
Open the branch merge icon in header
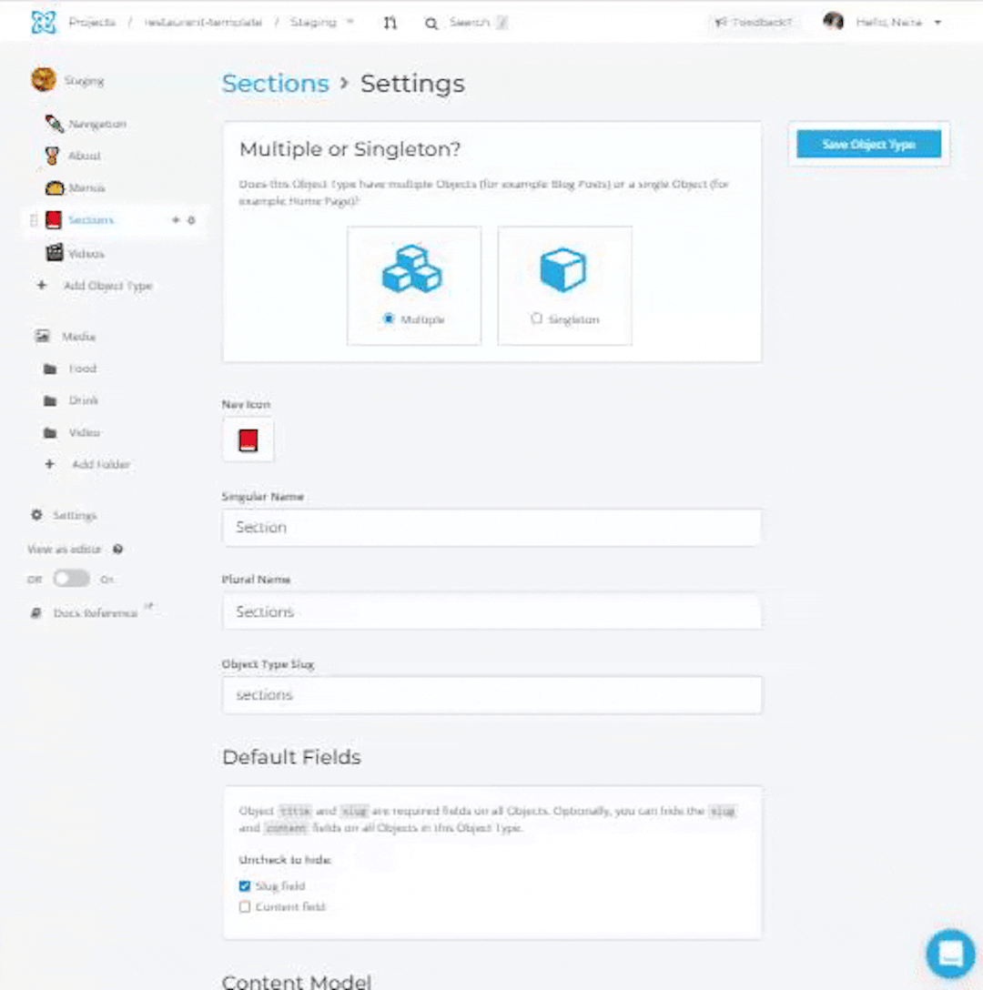[390, 23]
